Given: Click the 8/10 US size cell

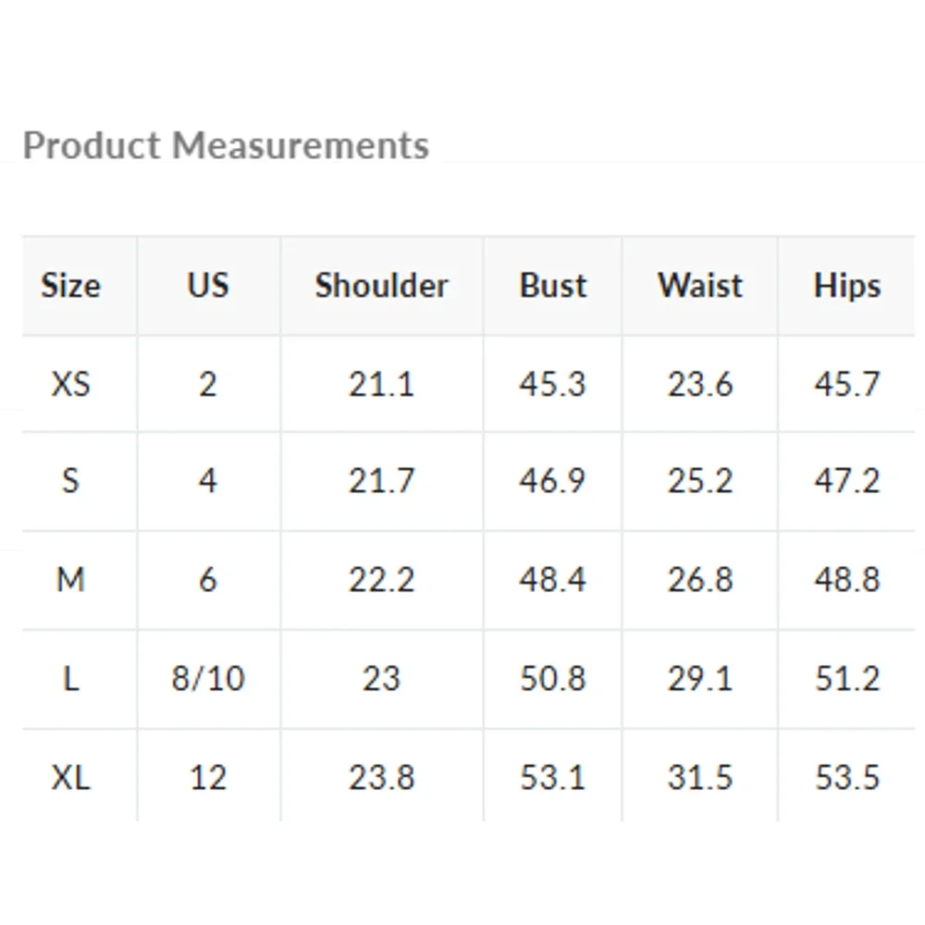Looking at the screenshot, I should coord(207,678).
